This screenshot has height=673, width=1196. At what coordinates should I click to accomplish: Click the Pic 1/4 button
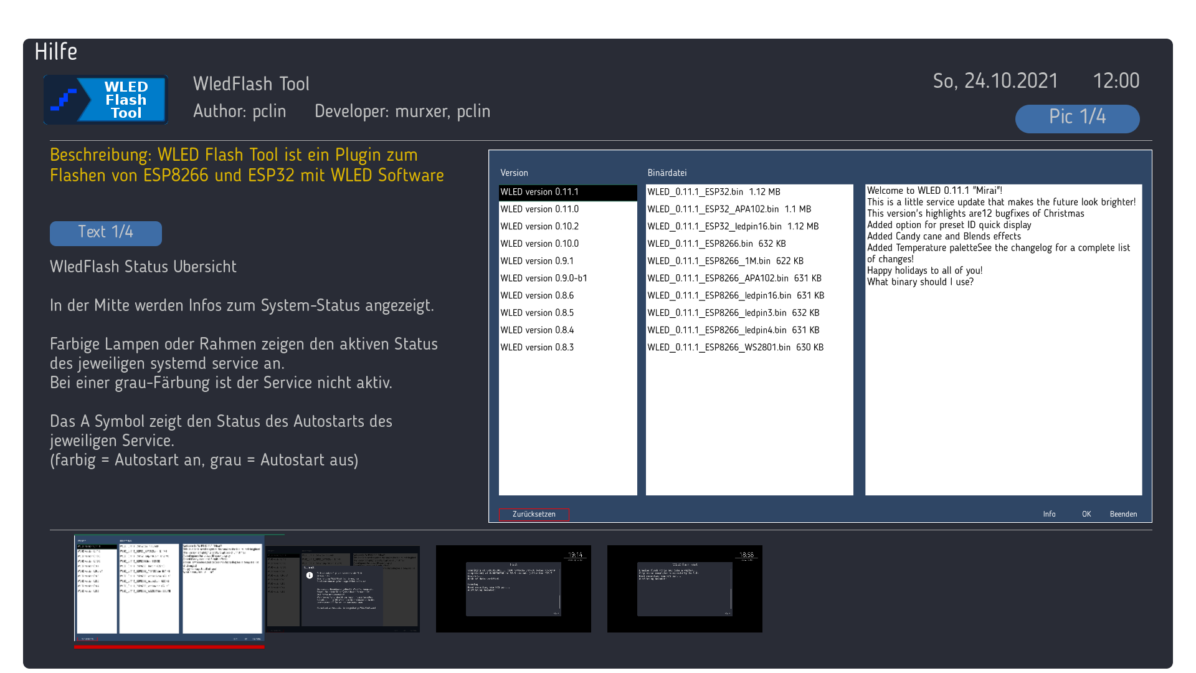click(1077, 118)
